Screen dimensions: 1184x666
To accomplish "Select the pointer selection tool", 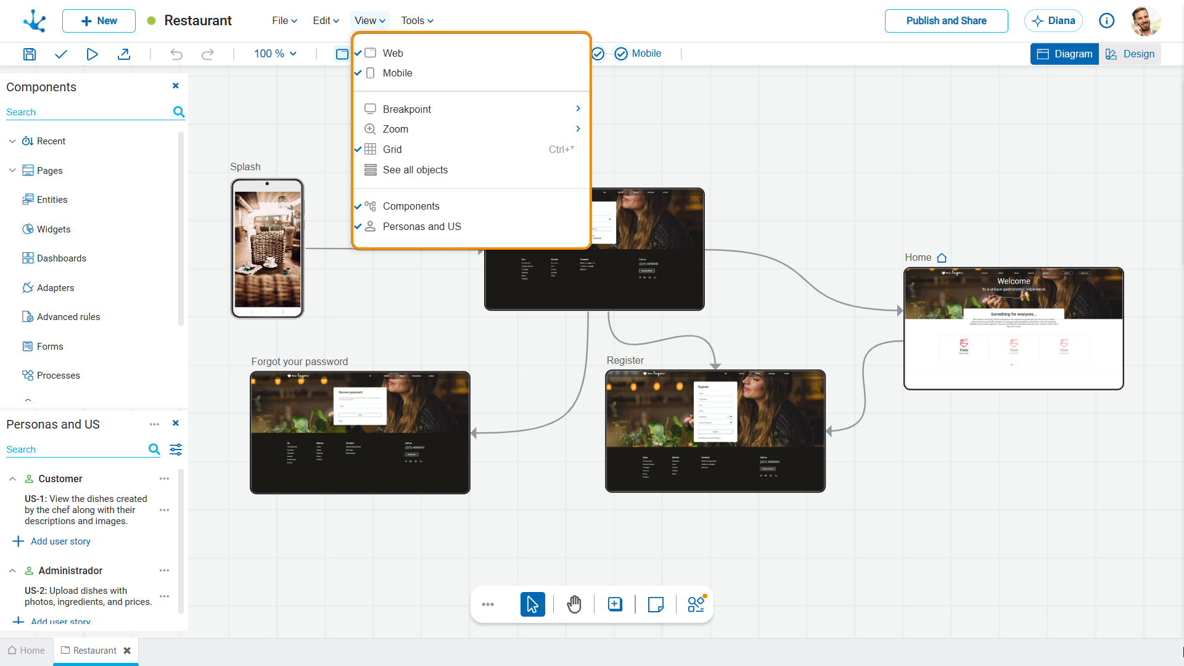I will pyautogui.click(x=533, y=604).
